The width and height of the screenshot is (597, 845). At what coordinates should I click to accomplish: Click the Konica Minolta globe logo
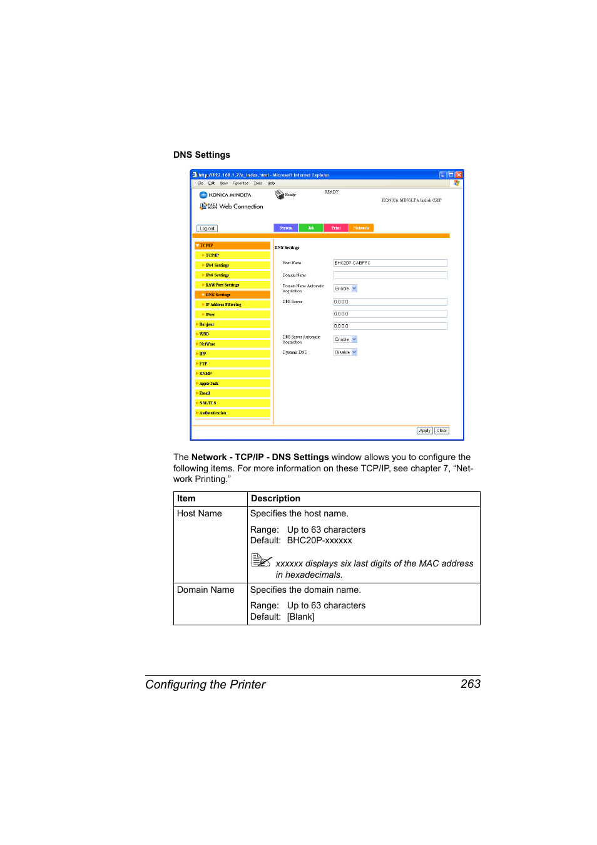[203, 195]
